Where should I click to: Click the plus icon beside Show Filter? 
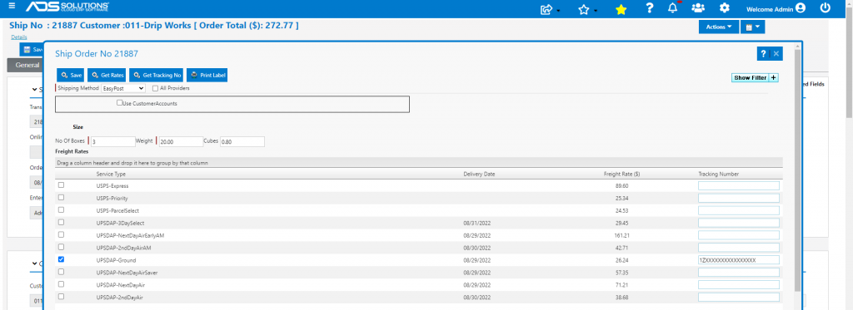click(x=774, y=77)
